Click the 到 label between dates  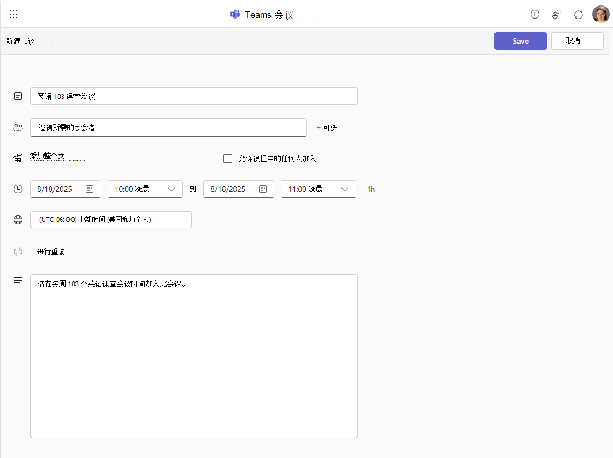193,189
